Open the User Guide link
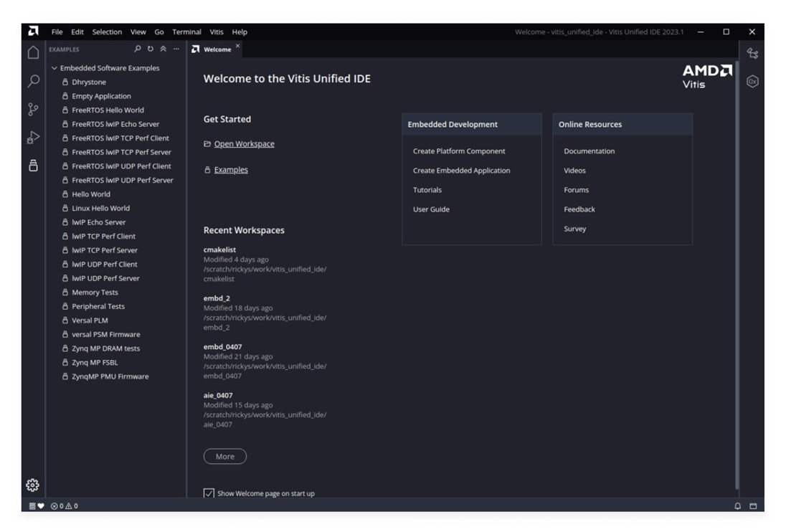This screenshot has height=532, width=786. (x=431, y=209)
